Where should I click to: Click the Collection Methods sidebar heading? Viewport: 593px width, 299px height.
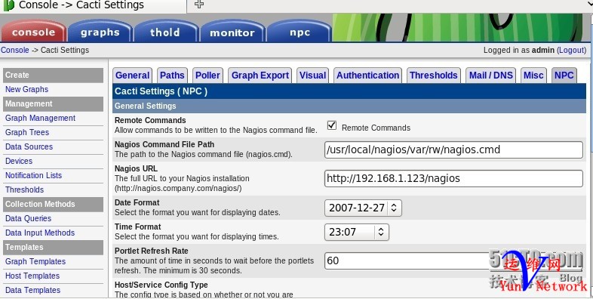click(53, 204)
